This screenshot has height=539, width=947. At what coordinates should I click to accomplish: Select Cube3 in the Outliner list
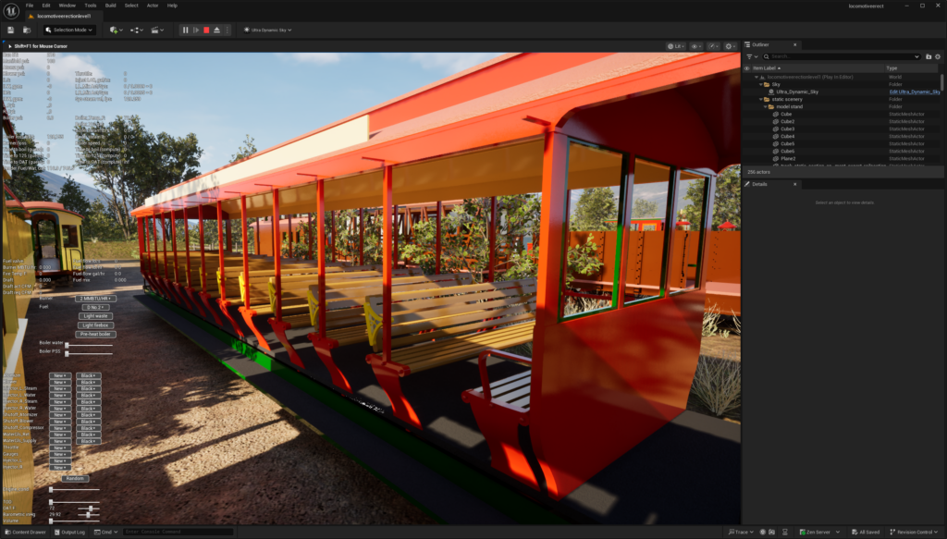click(787, 129)
